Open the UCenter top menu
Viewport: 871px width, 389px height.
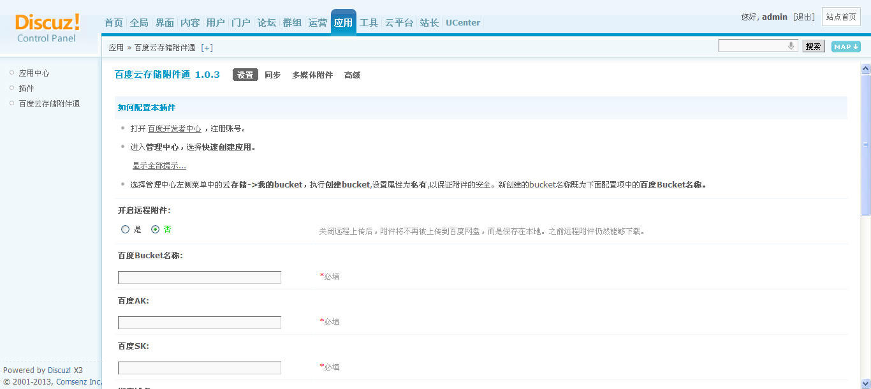pos(463,23)
